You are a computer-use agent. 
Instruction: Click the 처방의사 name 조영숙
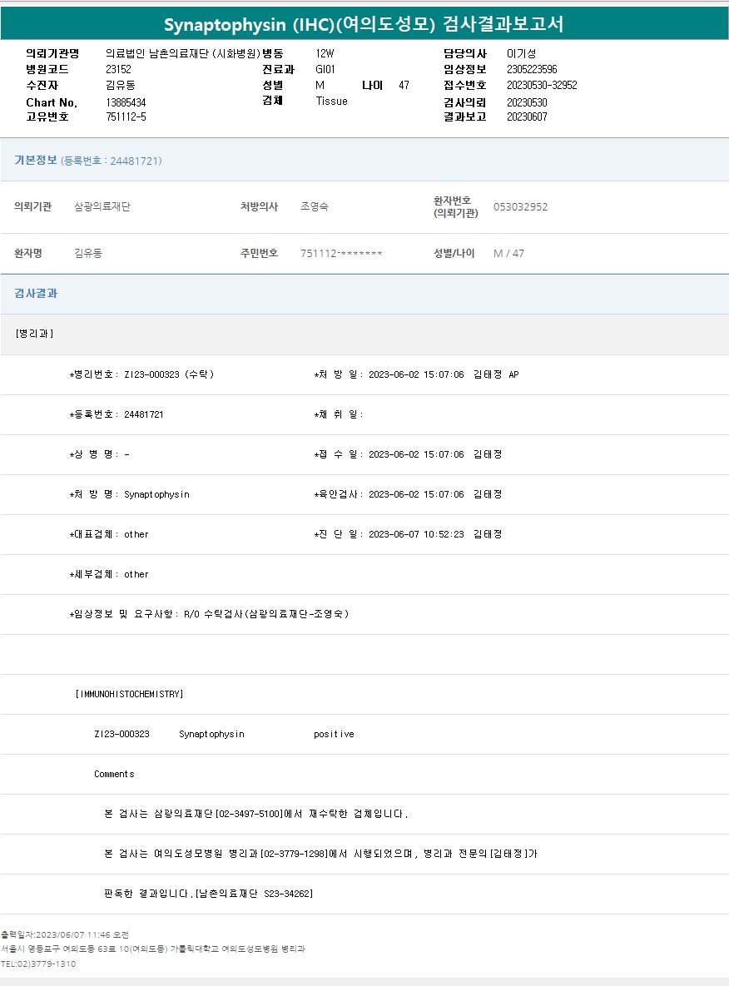[x=314, y=206]
